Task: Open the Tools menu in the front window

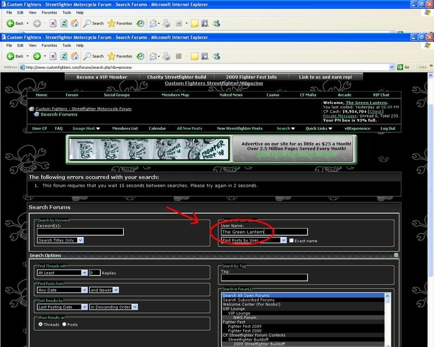Action: coord(67,46)
